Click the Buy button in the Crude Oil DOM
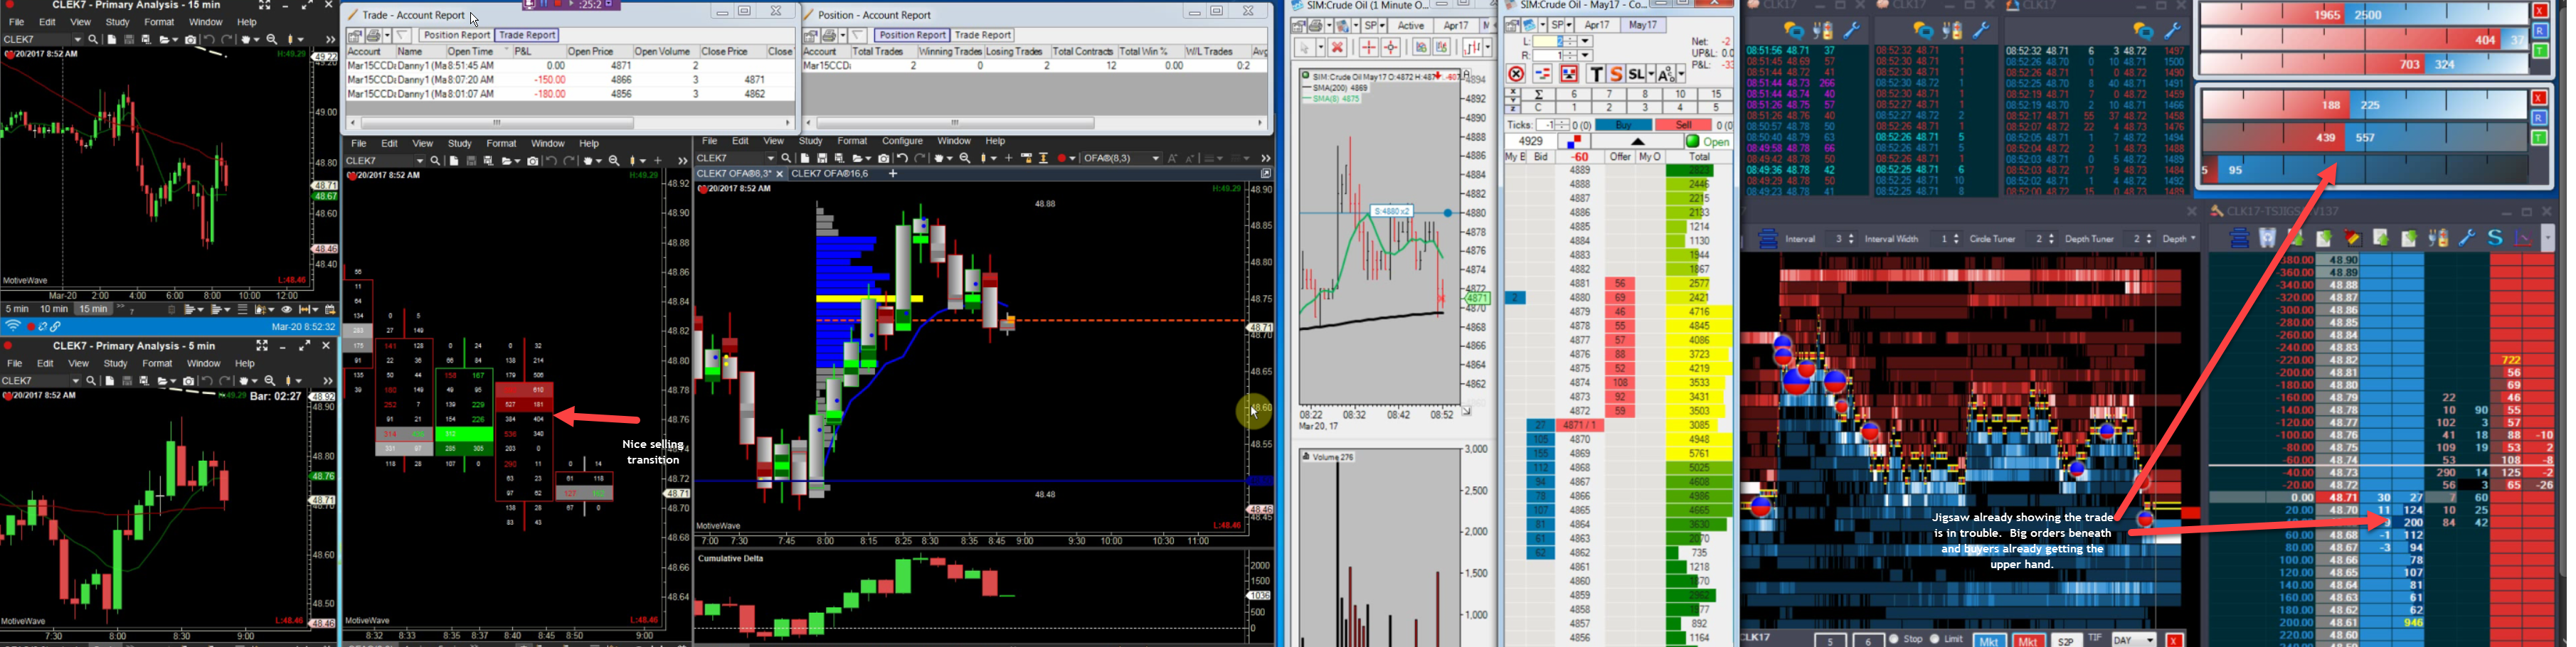This screenshot has width=2576, height=647. [x=1623, y=125]
